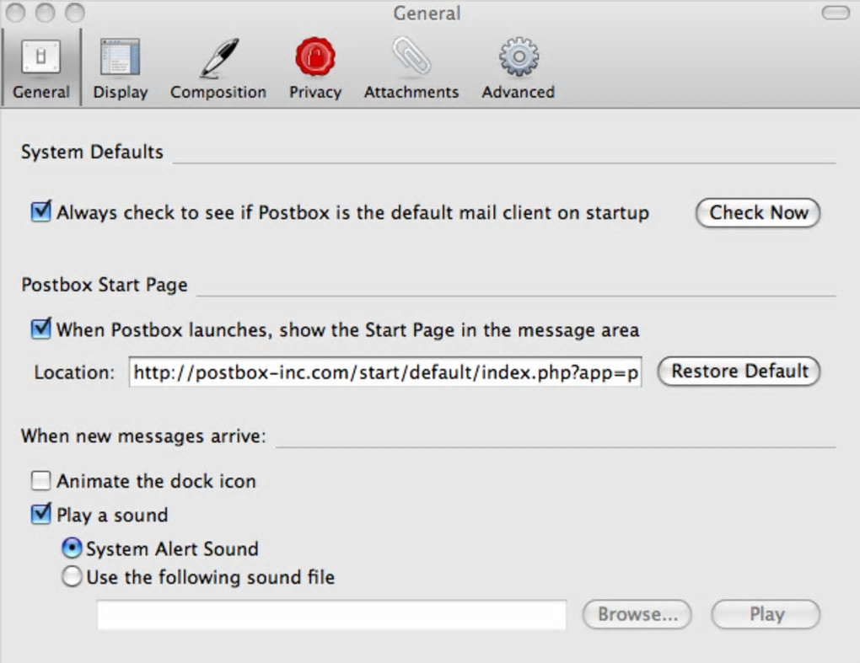Toggle show Start Page when Postbox launches
The width and height of the screenshot is (860, 663).
(41, 329)
